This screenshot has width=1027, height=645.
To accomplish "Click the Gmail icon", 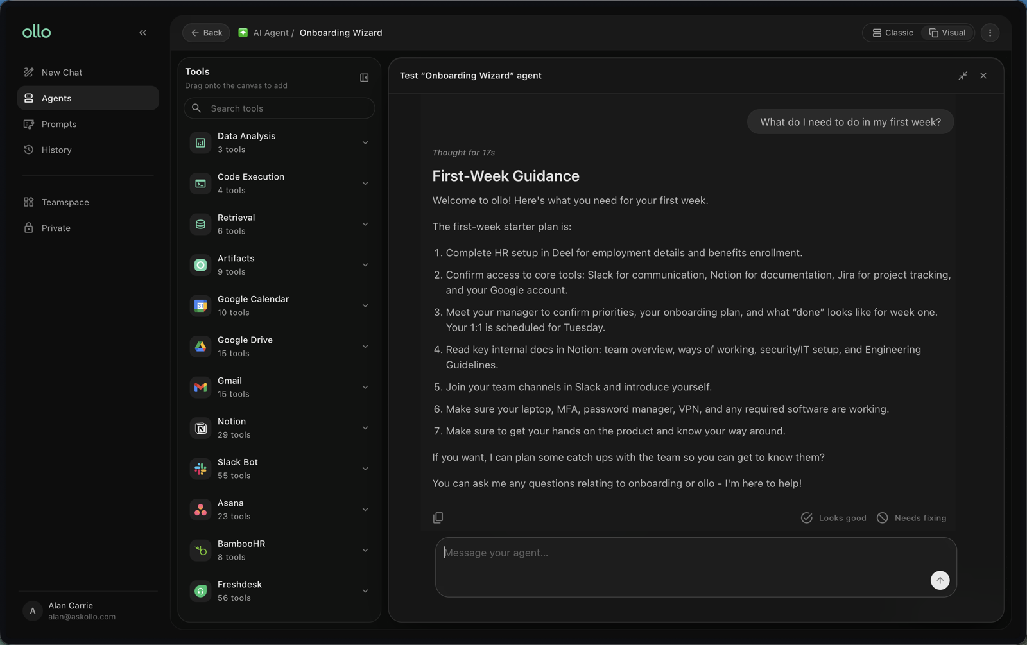I will click(x=200, y=387).
